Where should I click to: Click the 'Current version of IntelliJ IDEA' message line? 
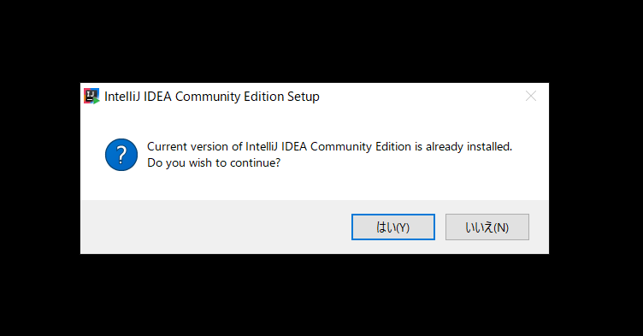pyautogui.click(x=330, y=146)
